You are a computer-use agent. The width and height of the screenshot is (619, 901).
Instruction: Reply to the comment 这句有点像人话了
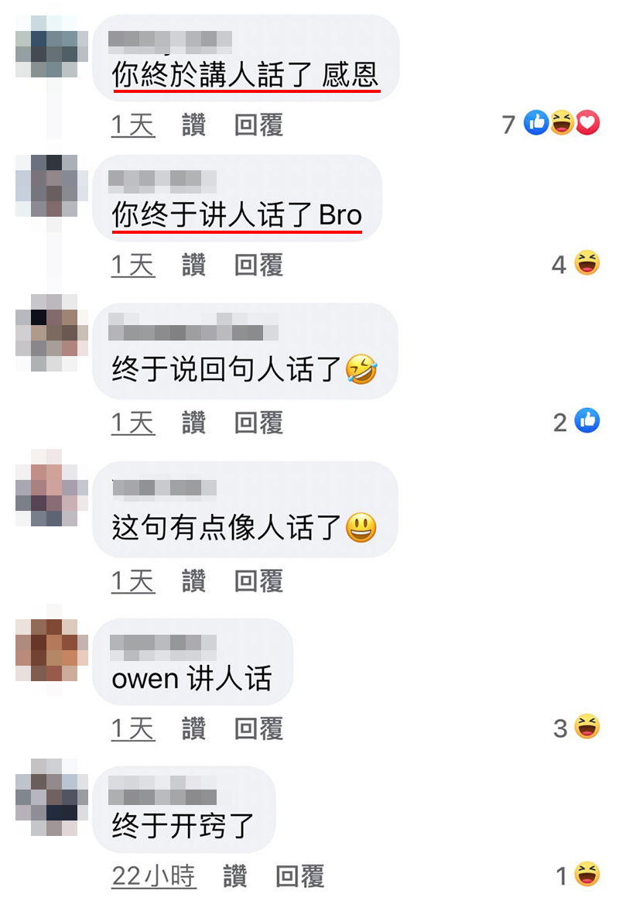(259, 581)
